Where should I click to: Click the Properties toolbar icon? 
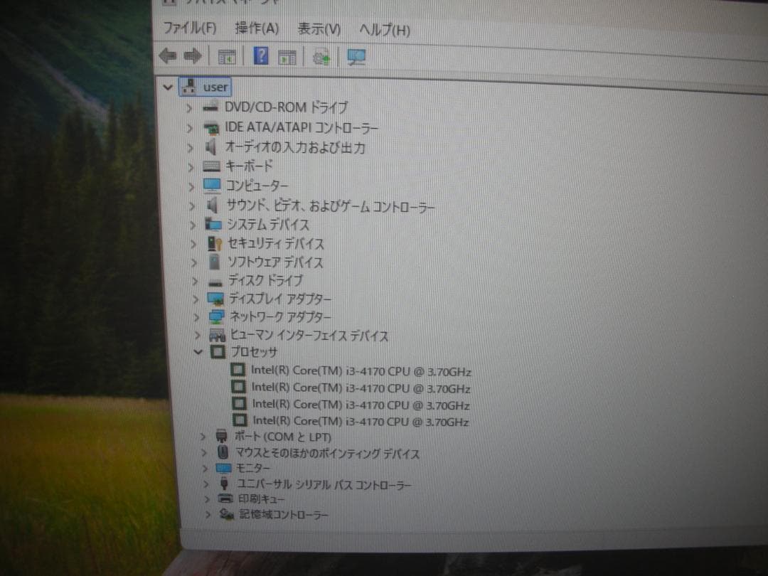click(288, 56)
